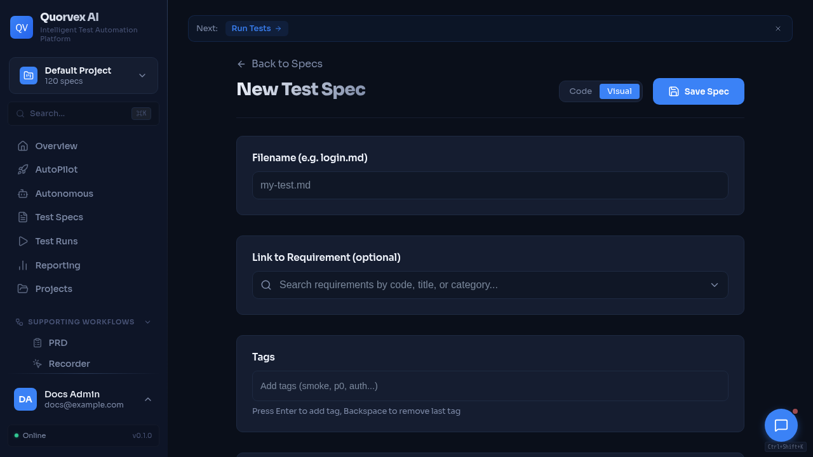Click the v0.1.0 version label

142,435
